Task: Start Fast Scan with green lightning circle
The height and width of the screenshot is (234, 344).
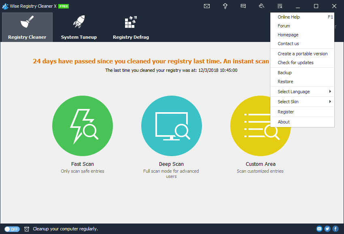Action: [x=83, y=126]
